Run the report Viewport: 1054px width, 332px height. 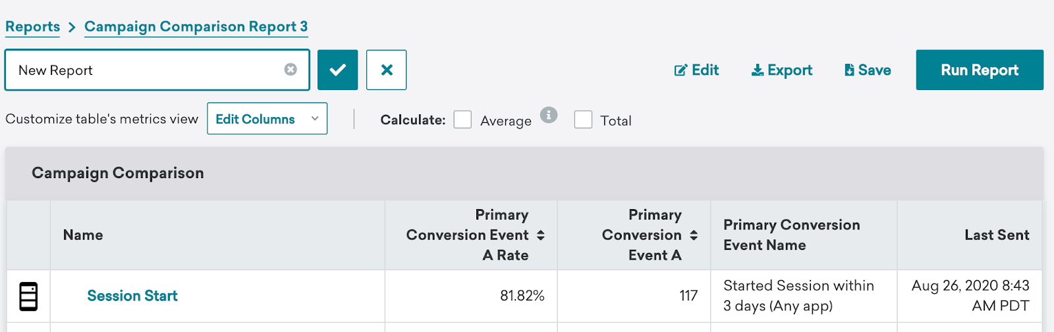(979, 70)
